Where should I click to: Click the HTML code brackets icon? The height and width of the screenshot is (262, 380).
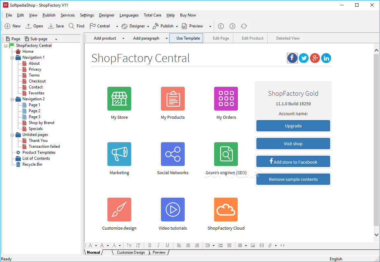click(283, 245)
